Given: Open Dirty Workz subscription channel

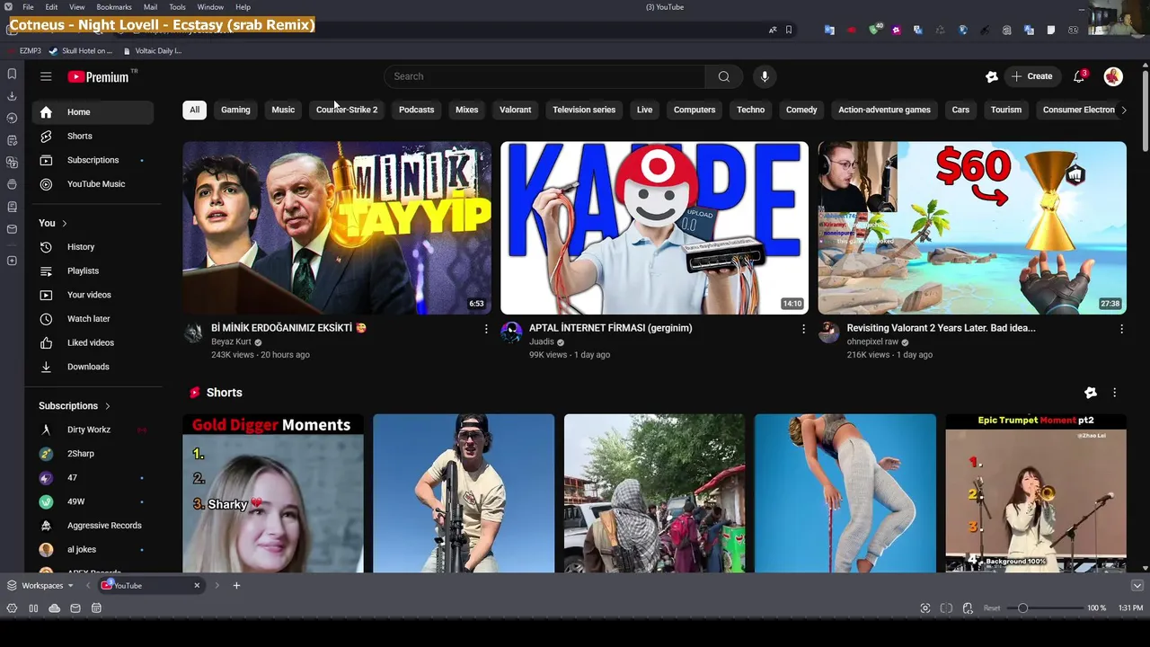Looking at the screenshot, I should pyautogui.click(x=93, y=430).
